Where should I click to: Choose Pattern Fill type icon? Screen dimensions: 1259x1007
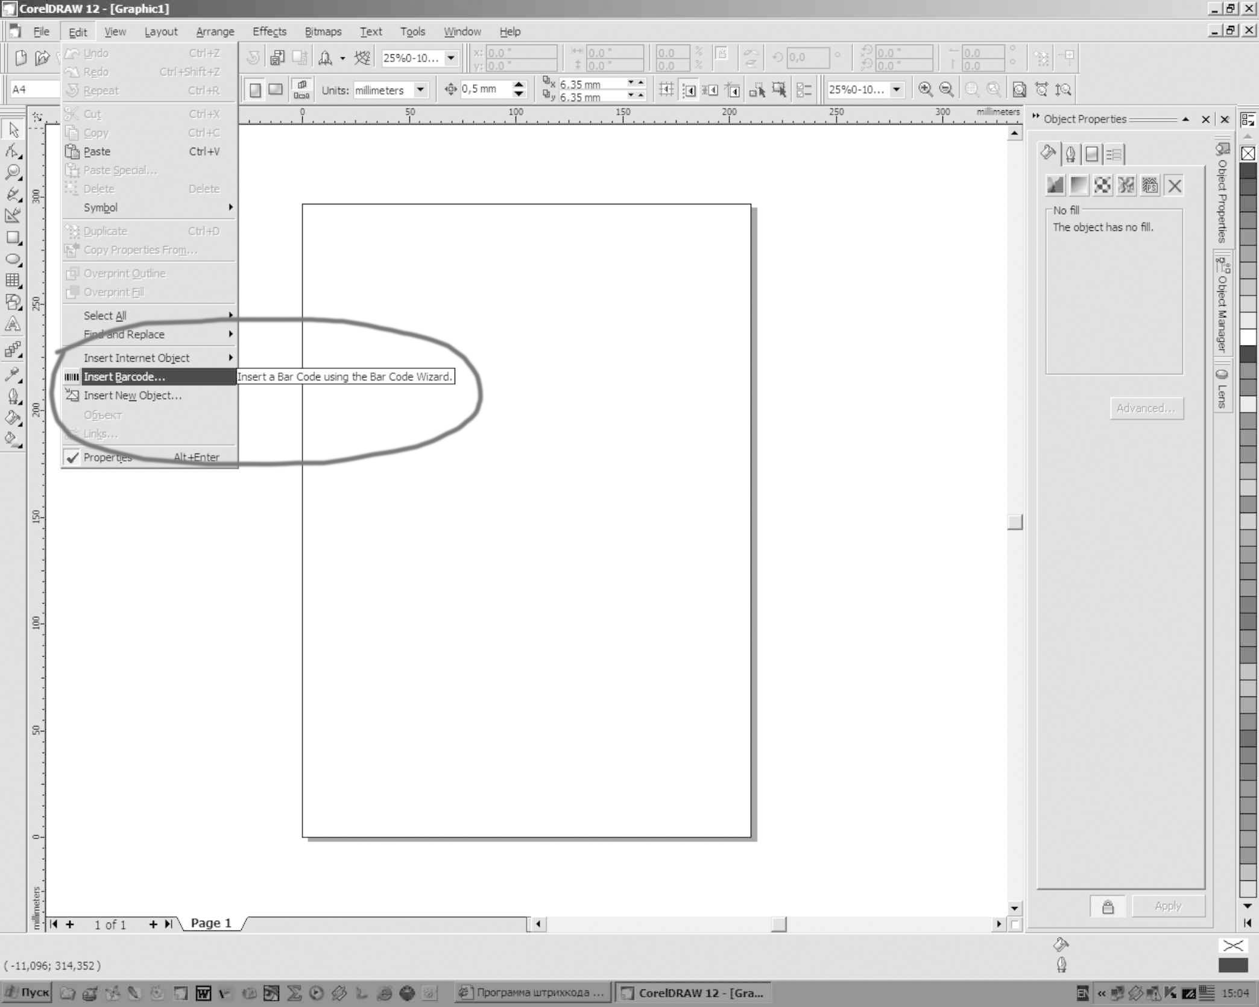pyautogui.click(x=1102, y=185)
